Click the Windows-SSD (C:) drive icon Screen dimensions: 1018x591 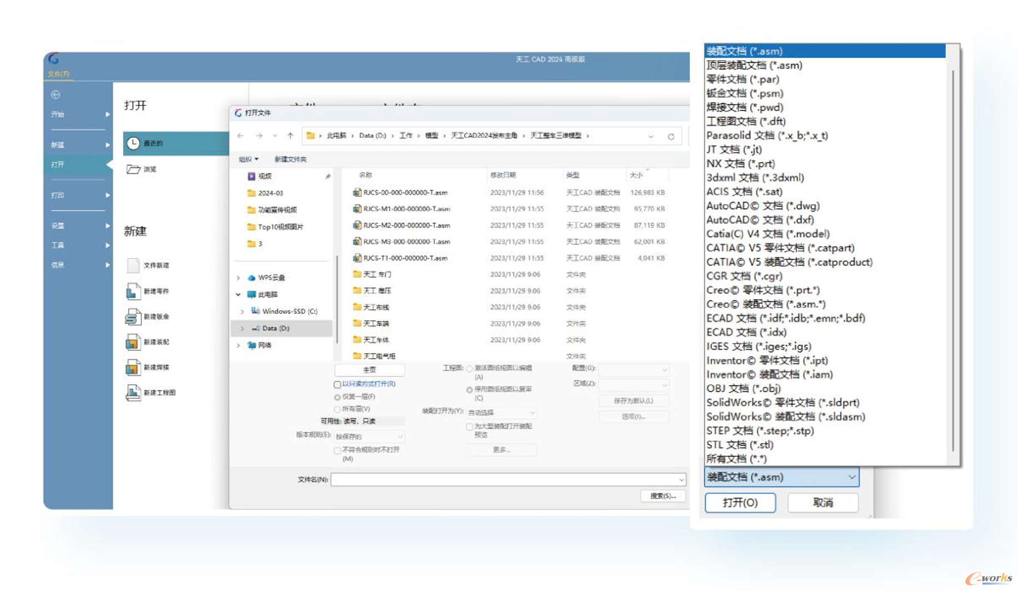pos(256,311)
